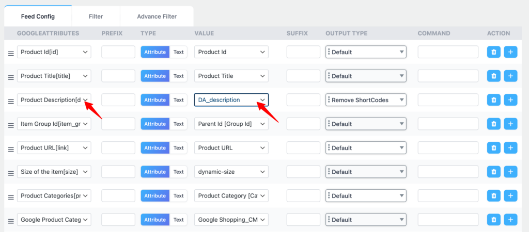Delete the Product Title row

493,76
